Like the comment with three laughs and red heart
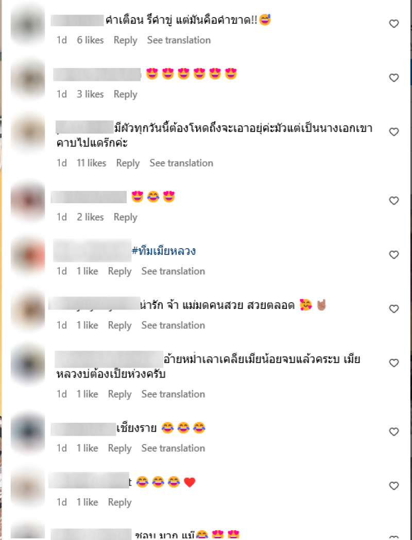Image resolution: width=412 pixels, height=540 pixels. [394, 486]
